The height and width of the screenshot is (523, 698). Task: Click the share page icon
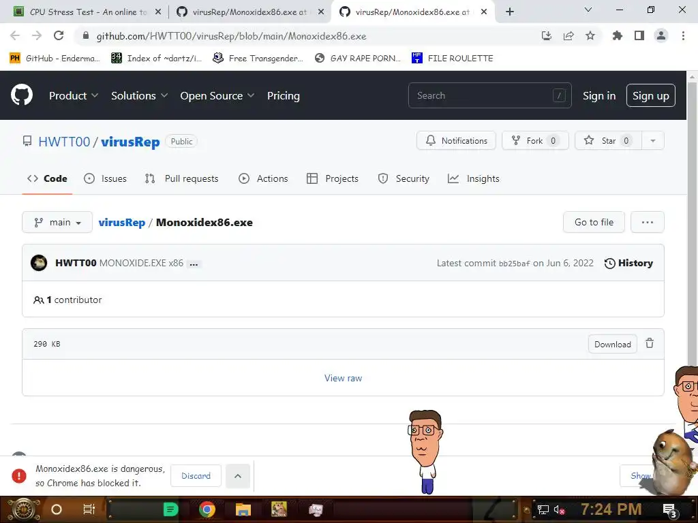tap(568, 35)
